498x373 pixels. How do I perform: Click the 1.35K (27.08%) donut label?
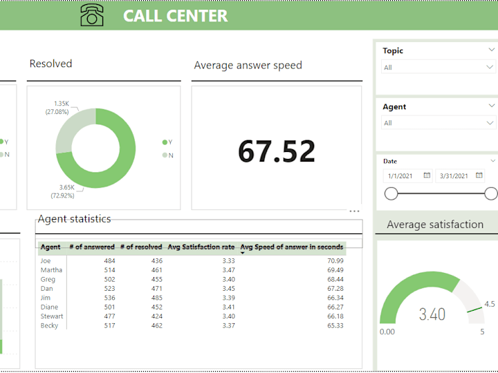pyautogui.click(x=57, y=108)
